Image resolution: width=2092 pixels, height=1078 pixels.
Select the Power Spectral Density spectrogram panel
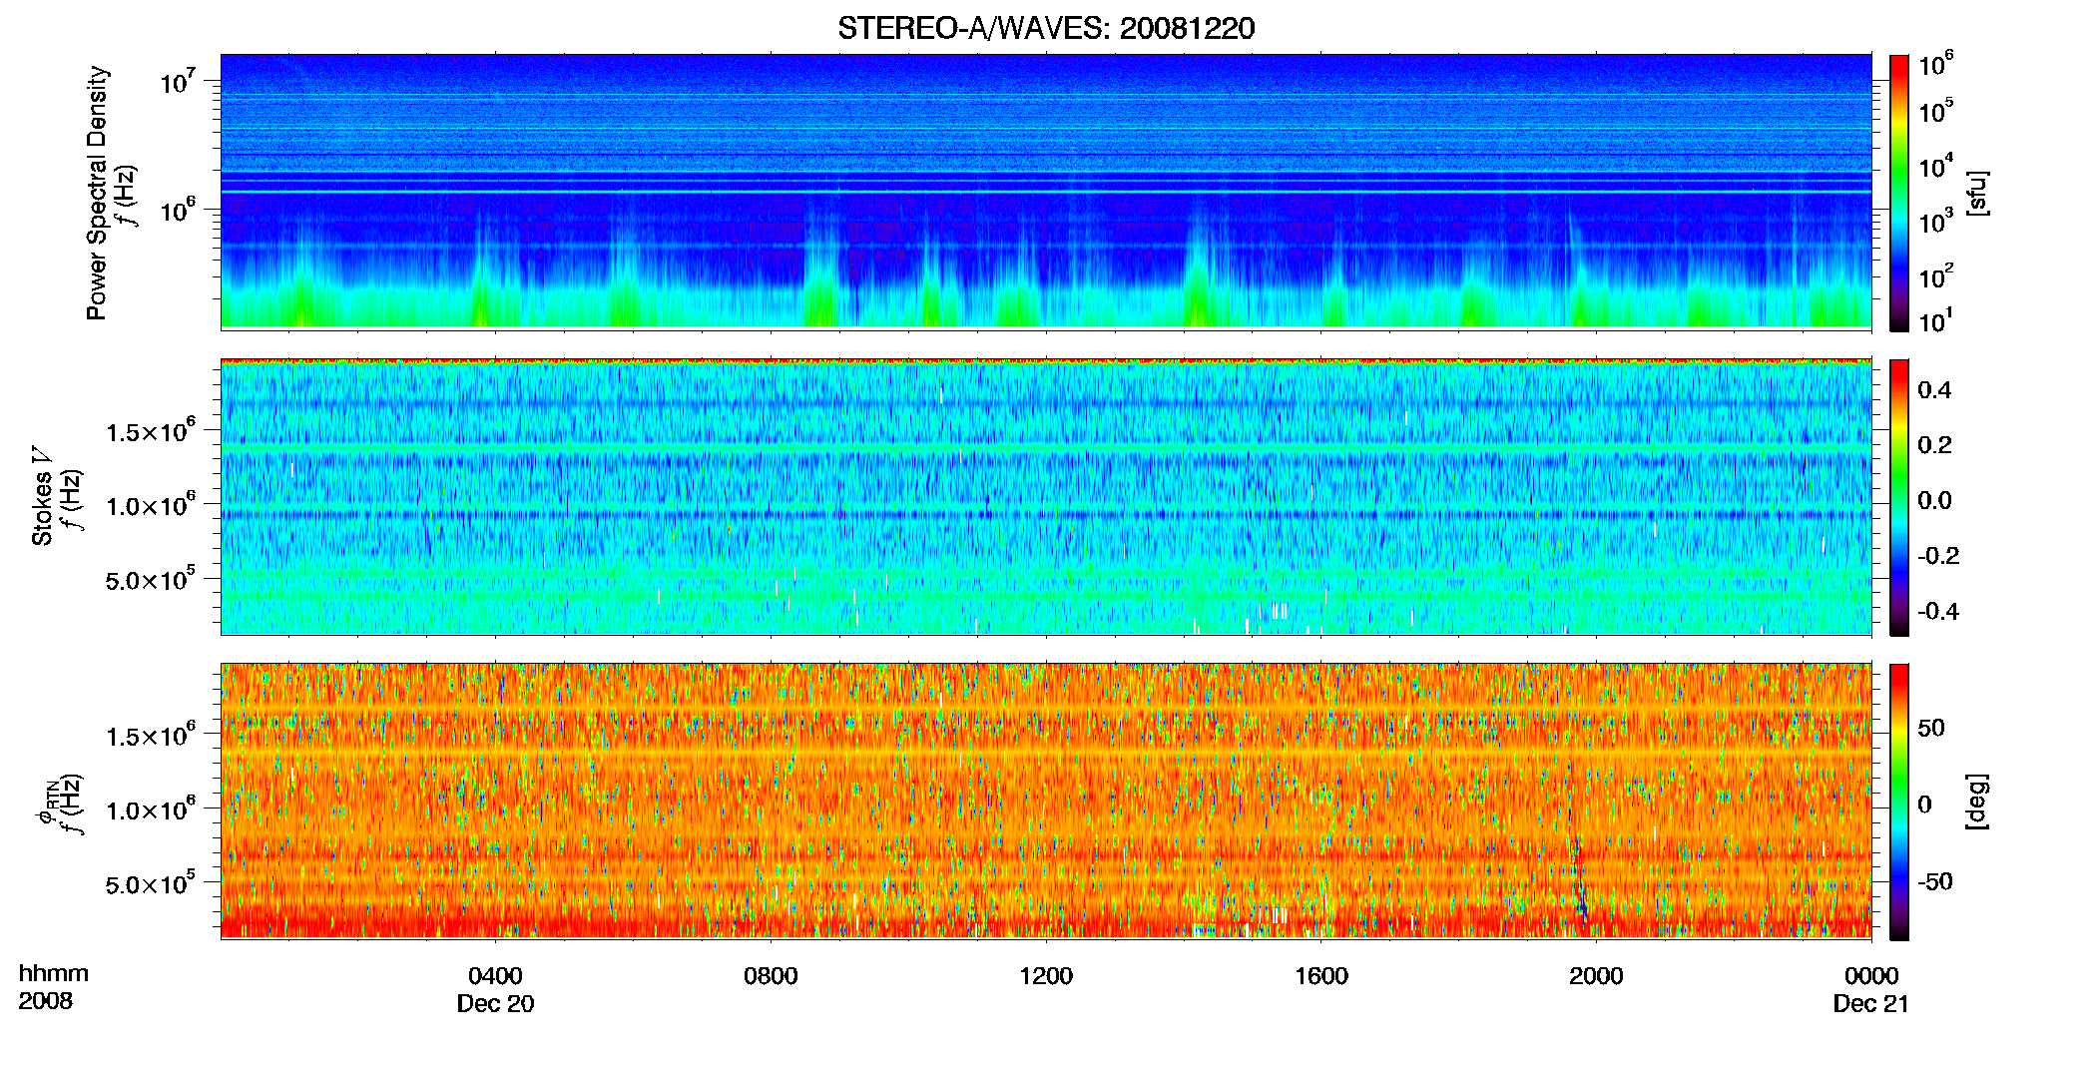coord(1046,192)
